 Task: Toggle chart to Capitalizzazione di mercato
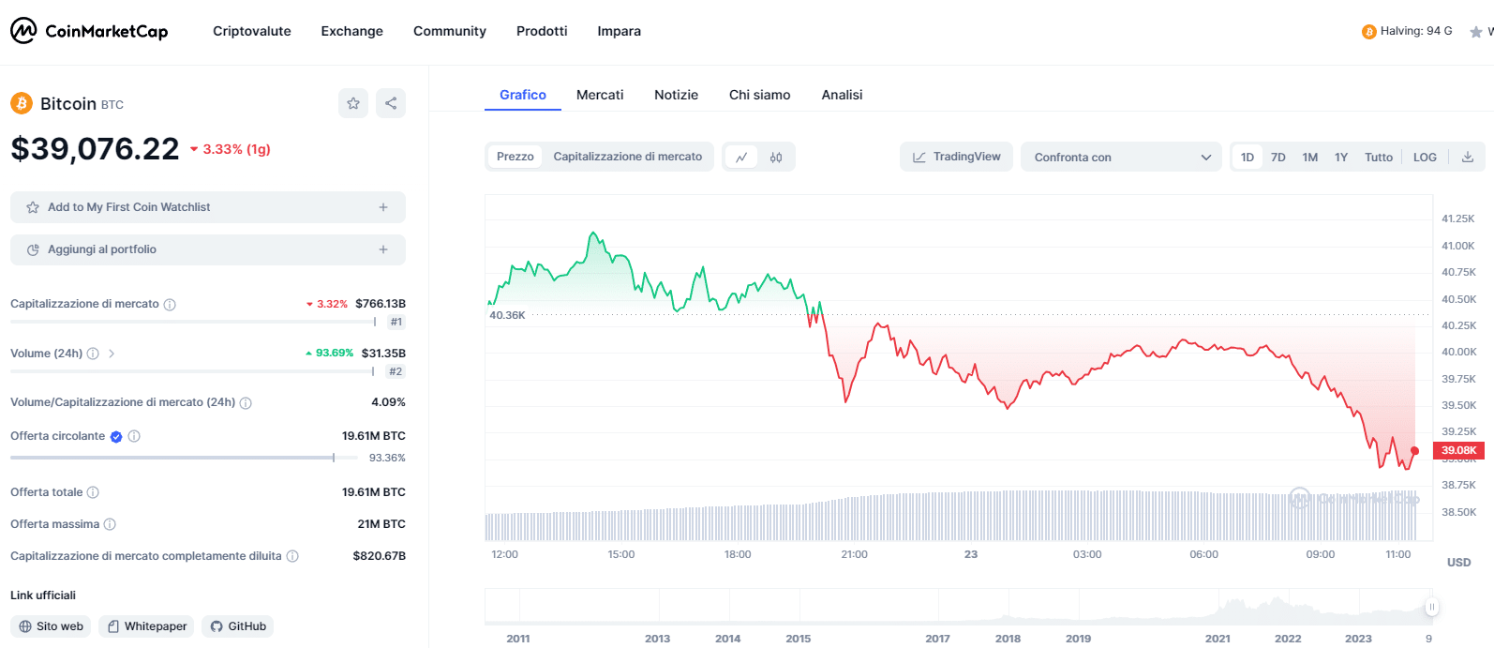(x=627, y=157)
